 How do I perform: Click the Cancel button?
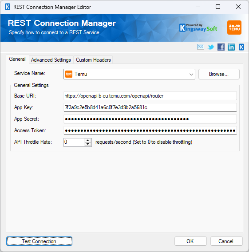click(x=226, y=241)
